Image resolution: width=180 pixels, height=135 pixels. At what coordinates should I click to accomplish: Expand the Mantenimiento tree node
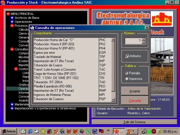(x=12, y=104)
